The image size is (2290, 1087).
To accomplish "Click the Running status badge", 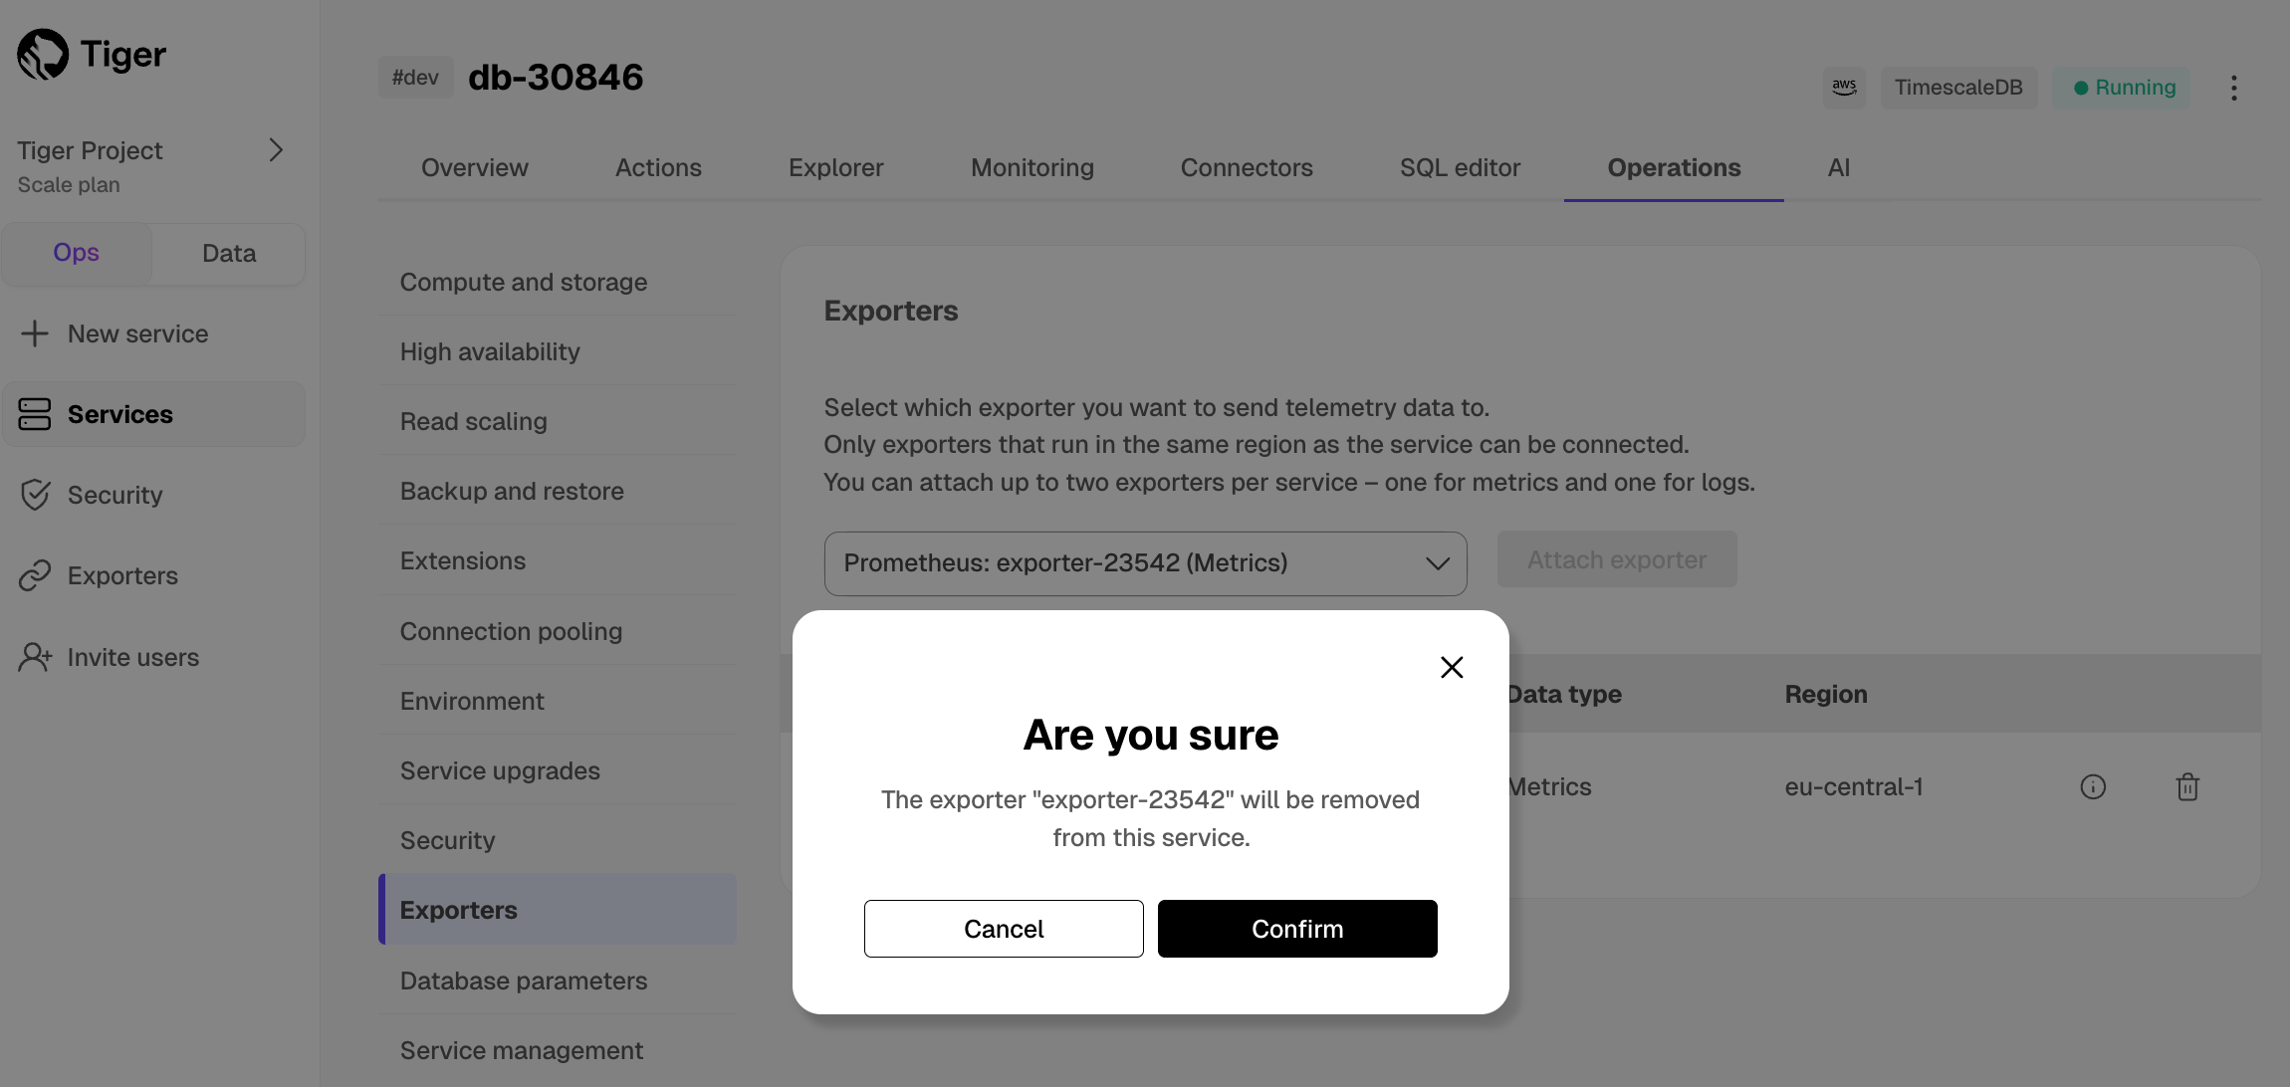I will point(2124,88).
